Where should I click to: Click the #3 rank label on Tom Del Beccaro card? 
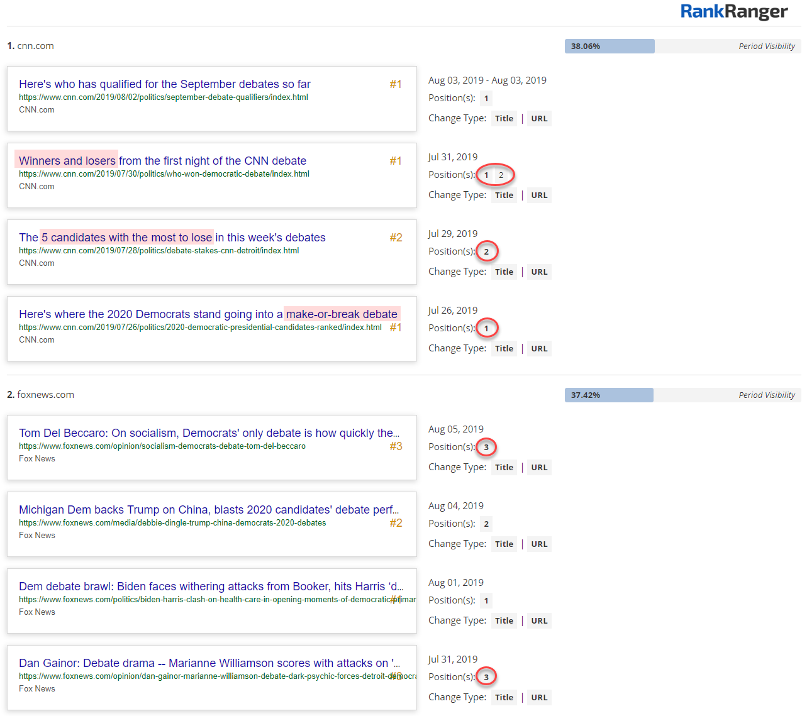(x=396, y=446)
